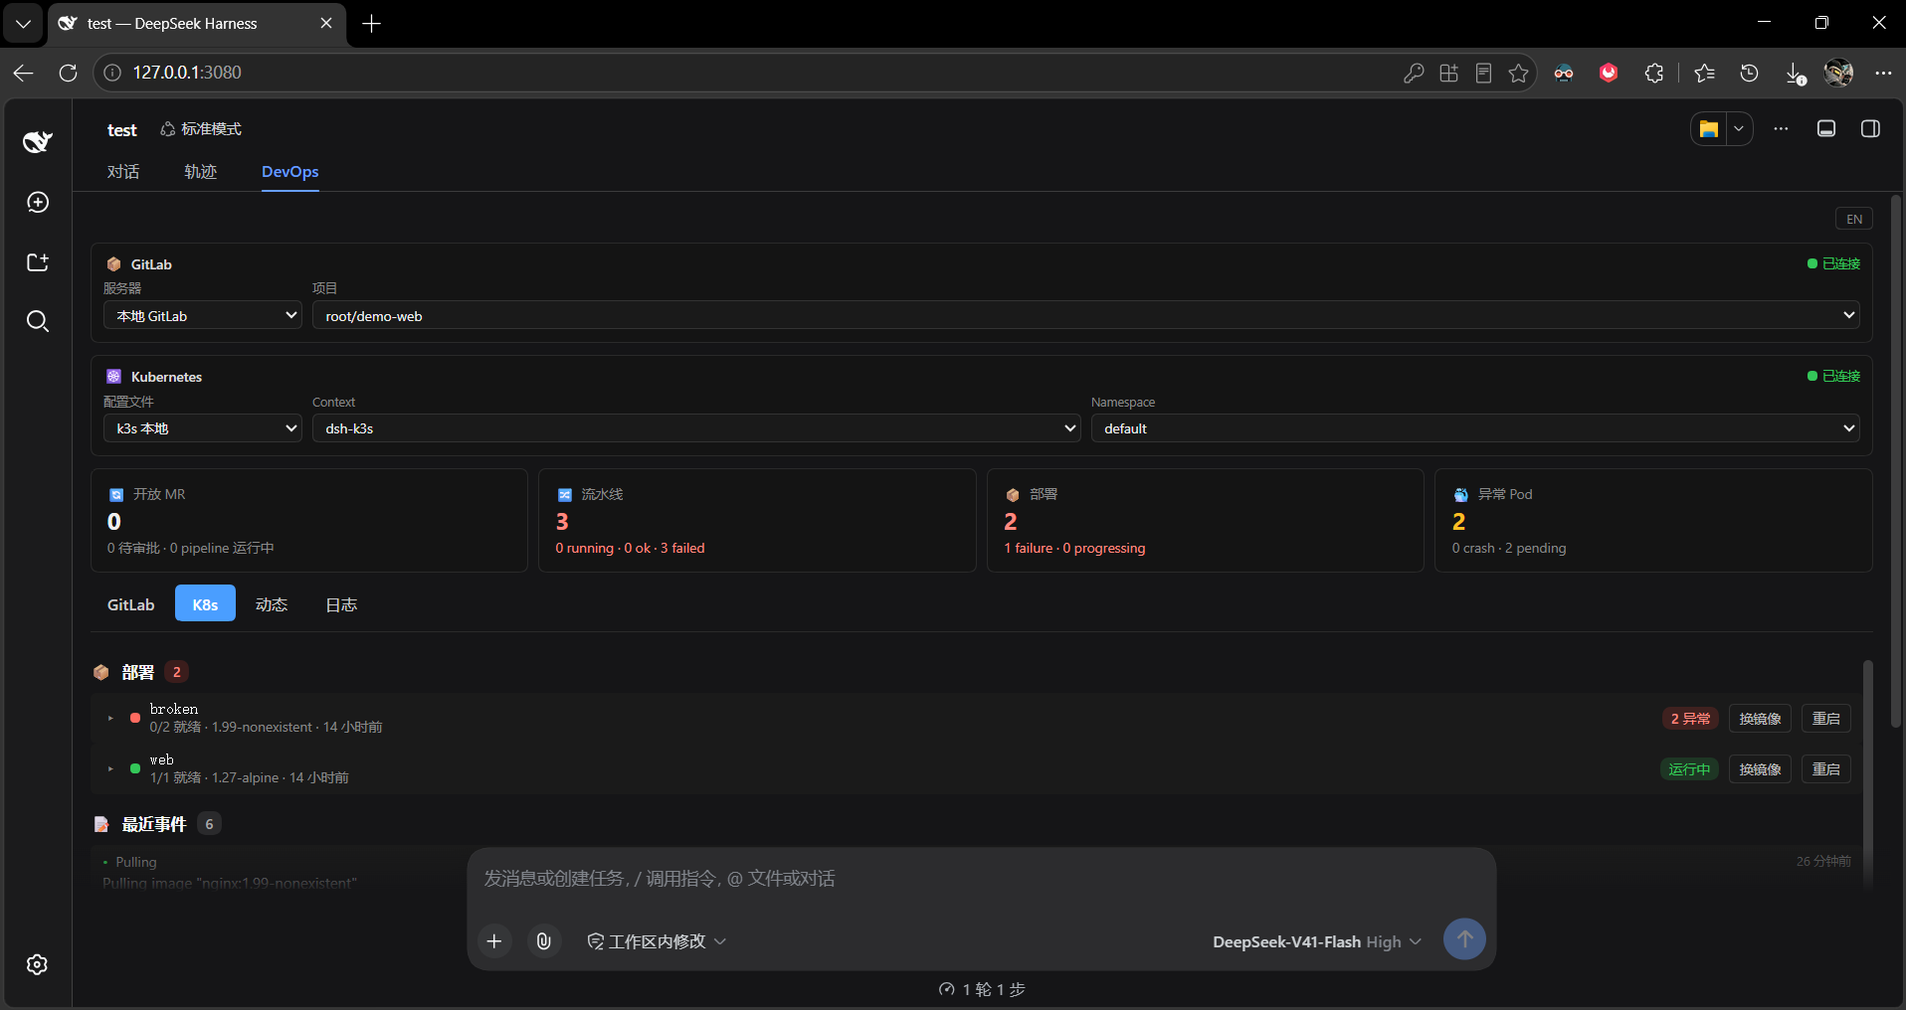Viewport: 1906px width, 1010px height.
Task: Toggle the right side panel icon
Action: [1870, 129]
